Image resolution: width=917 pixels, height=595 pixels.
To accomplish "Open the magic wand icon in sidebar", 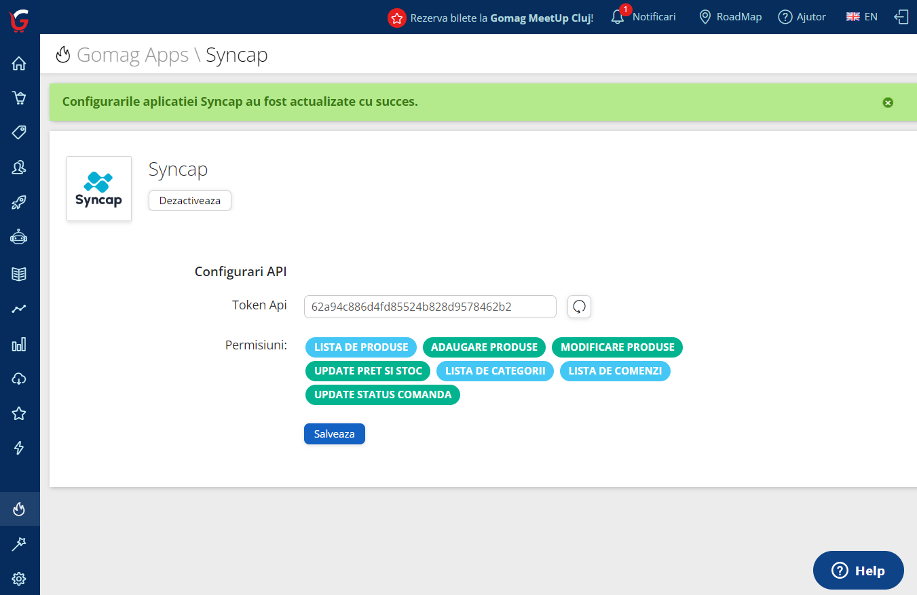I will (19, 544).
